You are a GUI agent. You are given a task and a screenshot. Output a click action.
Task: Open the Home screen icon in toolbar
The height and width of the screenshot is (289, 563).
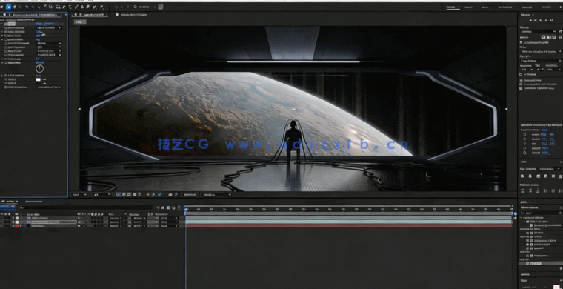pyautogui.click(x=1, y=7)
